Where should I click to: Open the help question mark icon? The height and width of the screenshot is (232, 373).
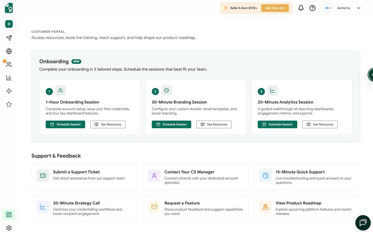312,8
